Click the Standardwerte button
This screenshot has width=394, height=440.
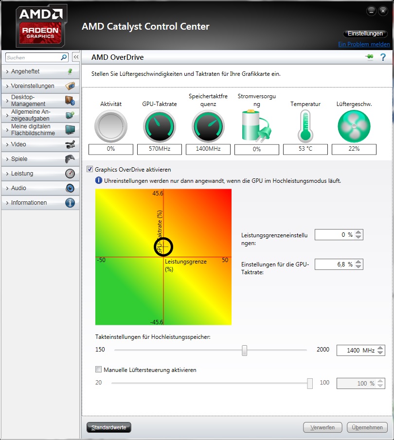click(108, 427)
